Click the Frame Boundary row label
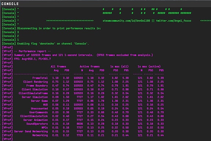This screenshot has height=141, width=211. [x=37, y=86]
